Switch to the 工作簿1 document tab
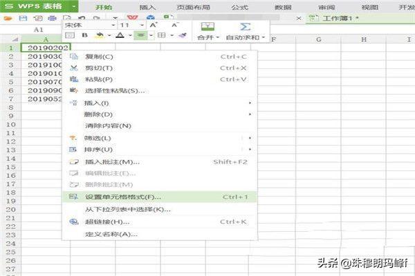 (360, 19)
